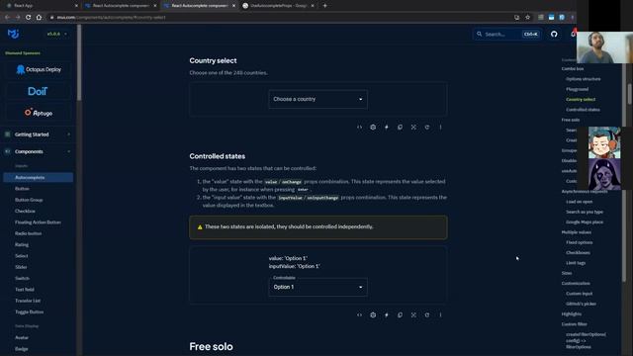The width and height of the screenshot is (633, 356).
Task: Open the 'Choose a country' combo box
Action: (317, 99)
